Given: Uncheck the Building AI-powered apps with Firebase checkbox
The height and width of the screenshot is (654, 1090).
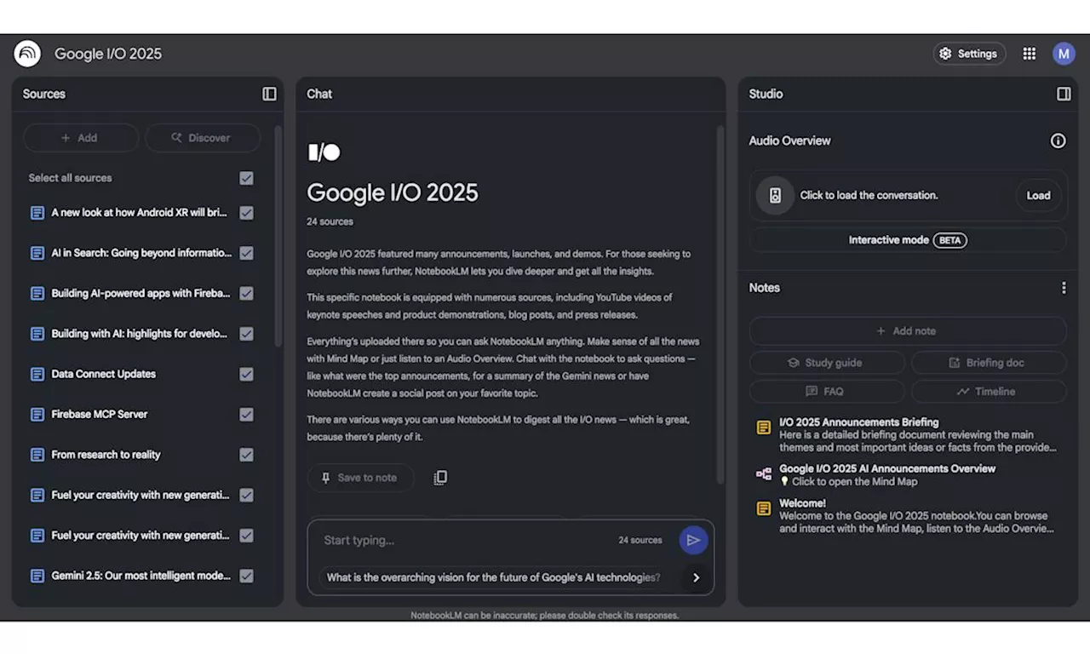Looking at the screenshot, I should click(x=246, y=293).
